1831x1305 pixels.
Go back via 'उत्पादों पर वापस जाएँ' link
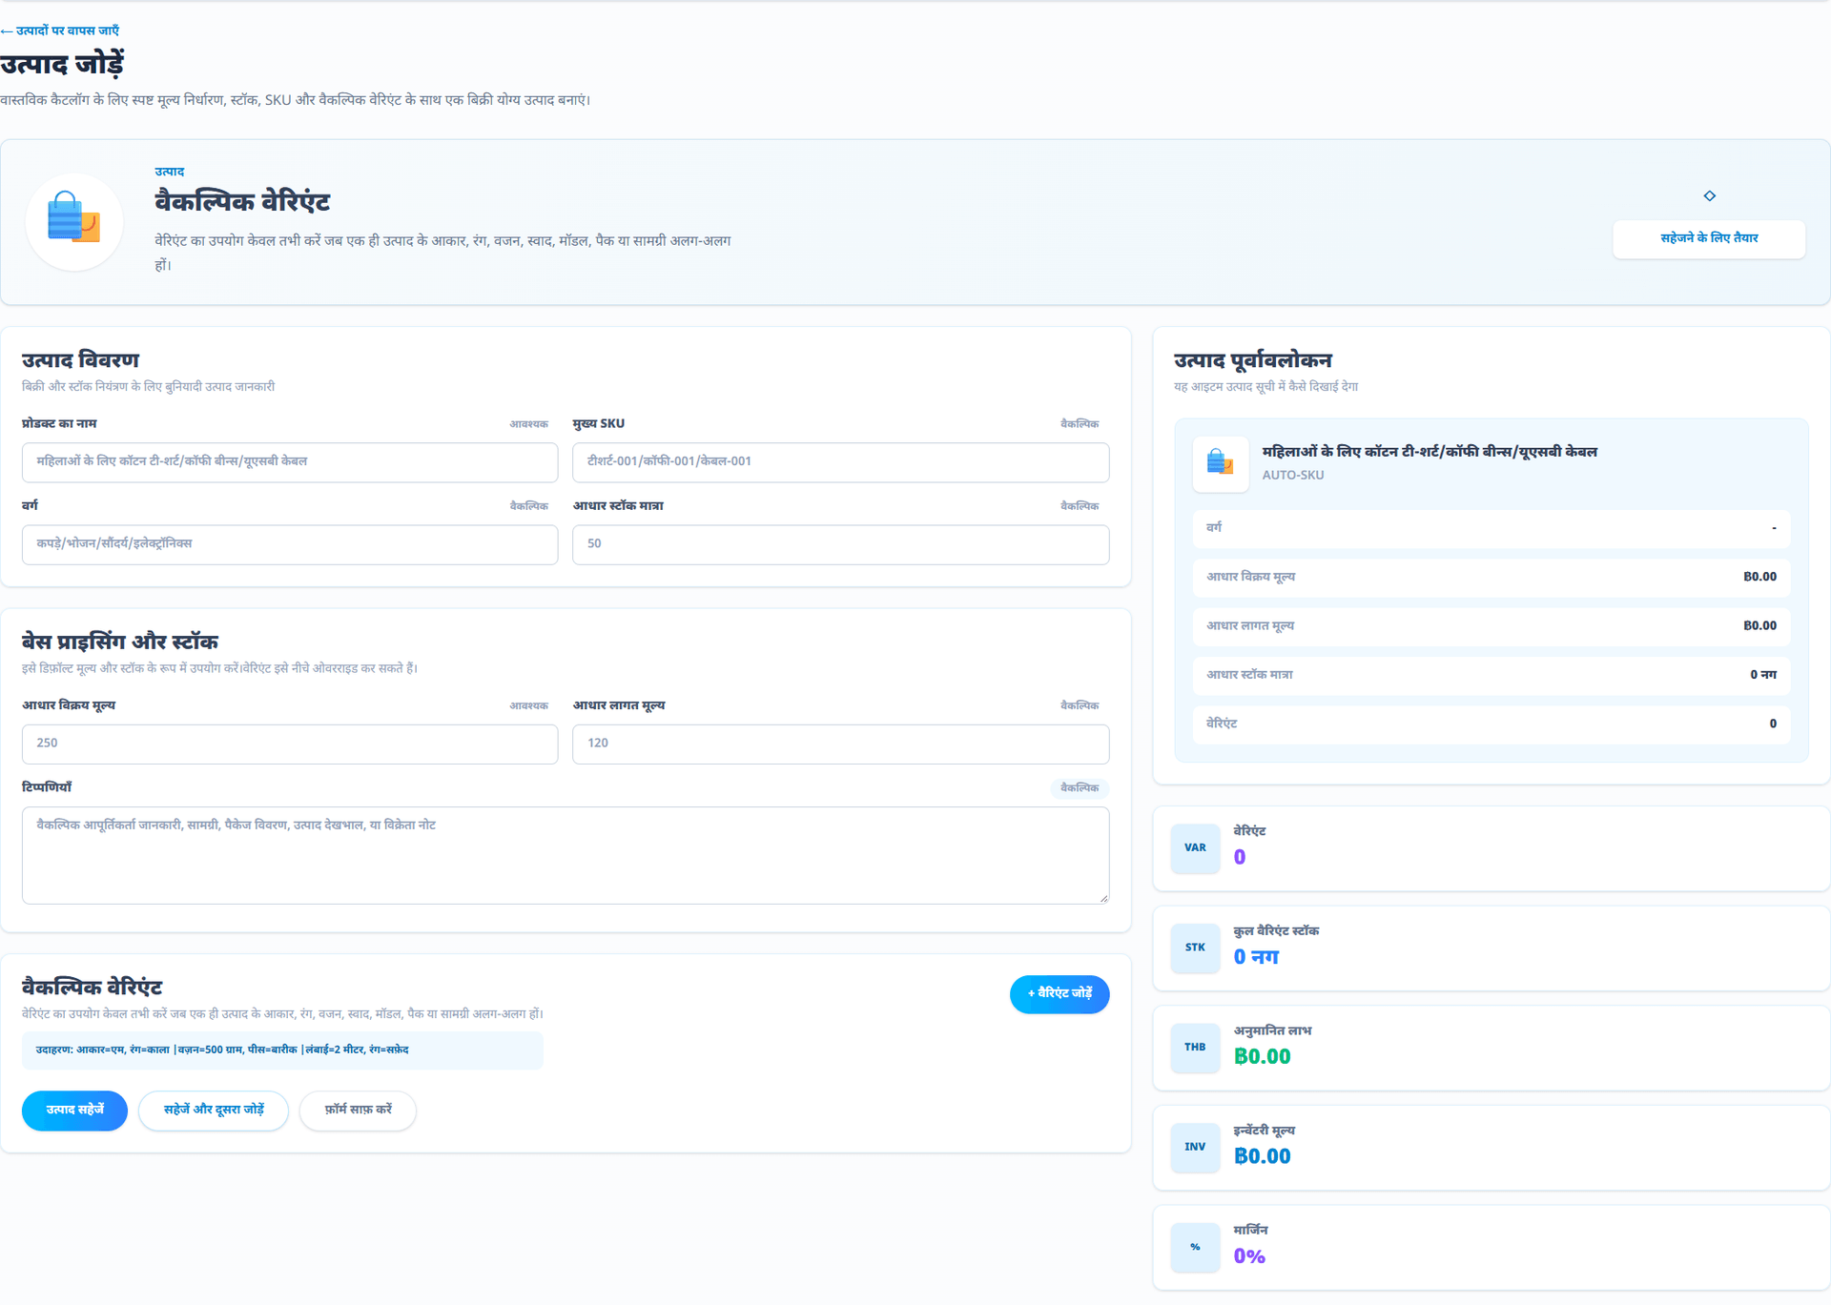(x=60, y=31)
